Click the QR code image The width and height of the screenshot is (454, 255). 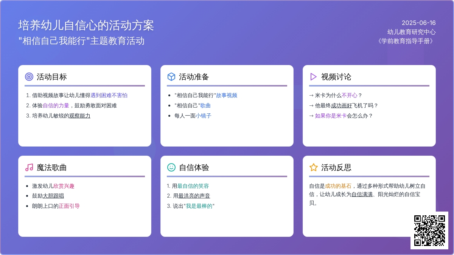click(x=429, y=230)
